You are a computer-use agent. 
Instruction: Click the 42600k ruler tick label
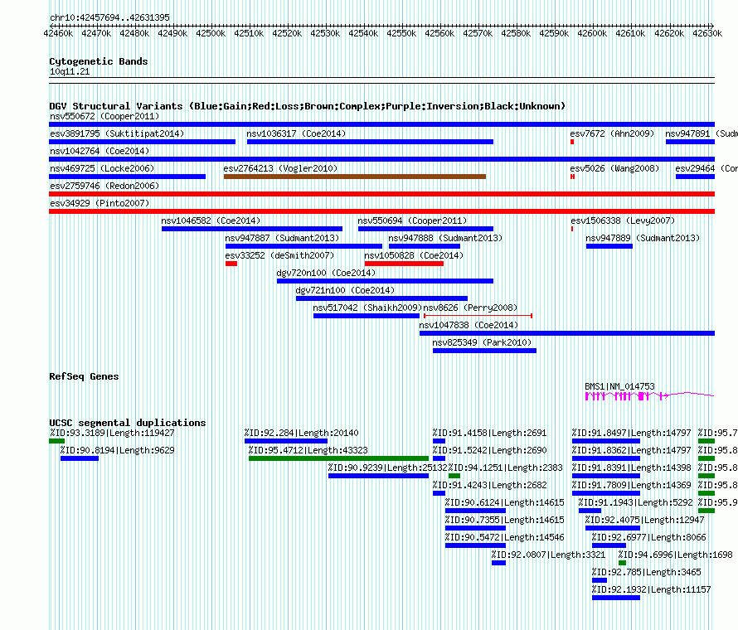pyautogui.click(x=592, y=33)
